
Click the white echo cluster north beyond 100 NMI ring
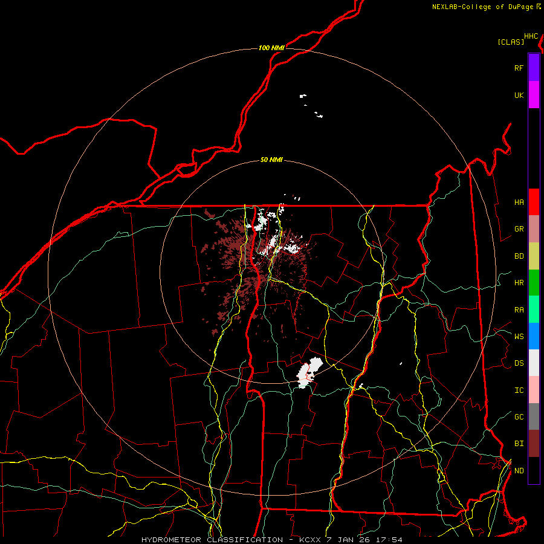click(x=311, y=105)
